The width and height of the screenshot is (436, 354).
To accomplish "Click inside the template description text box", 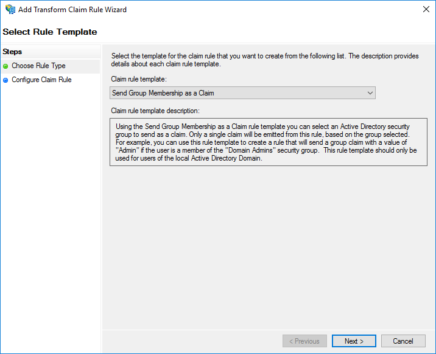I will click(x=269, y=142).
